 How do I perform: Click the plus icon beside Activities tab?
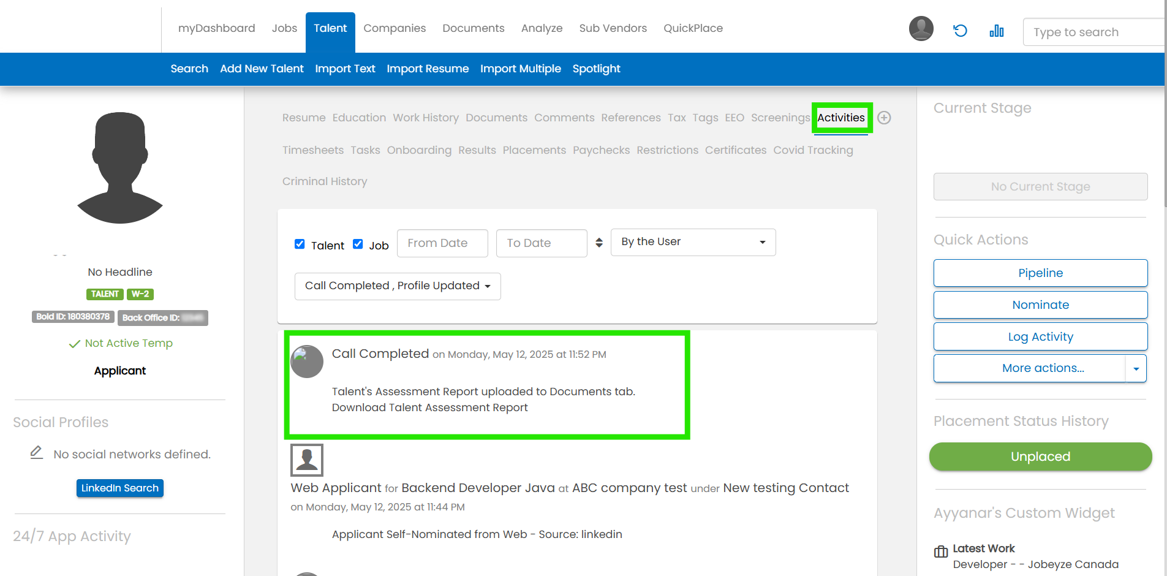coord(884,118)
